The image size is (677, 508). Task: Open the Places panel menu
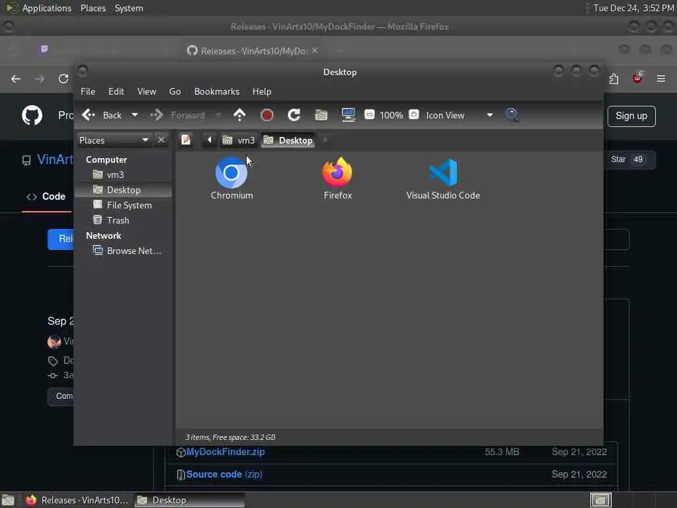pyautogui.click(x=93, y=8)
